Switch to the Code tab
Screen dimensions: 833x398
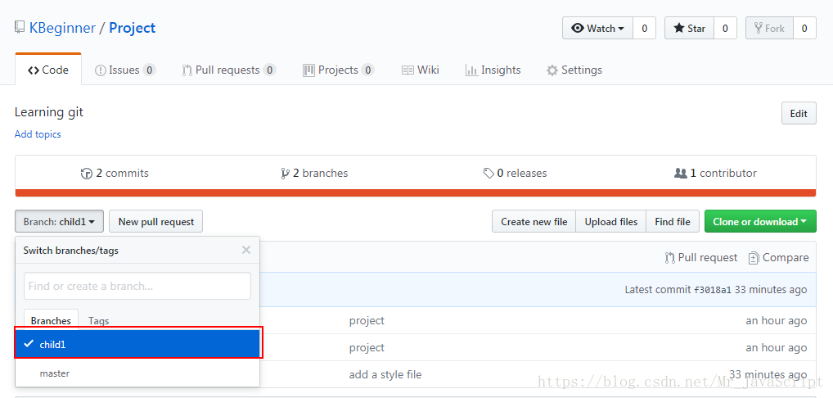pos(48,70)
